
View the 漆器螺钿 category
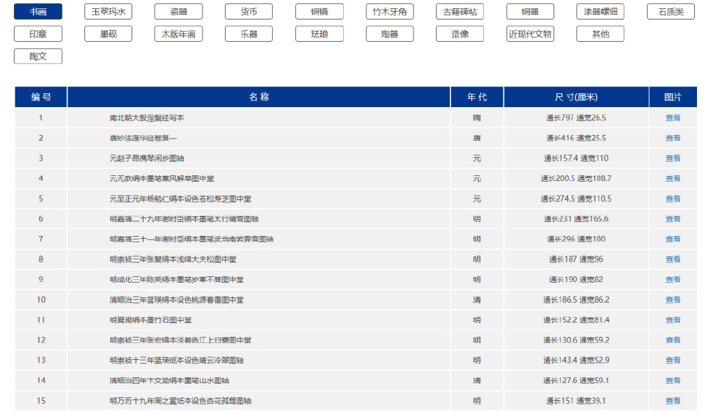[600, 11]
